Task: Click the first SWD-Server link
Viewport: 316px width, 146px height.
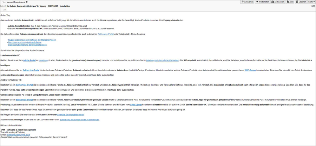Action: [250, 70]
